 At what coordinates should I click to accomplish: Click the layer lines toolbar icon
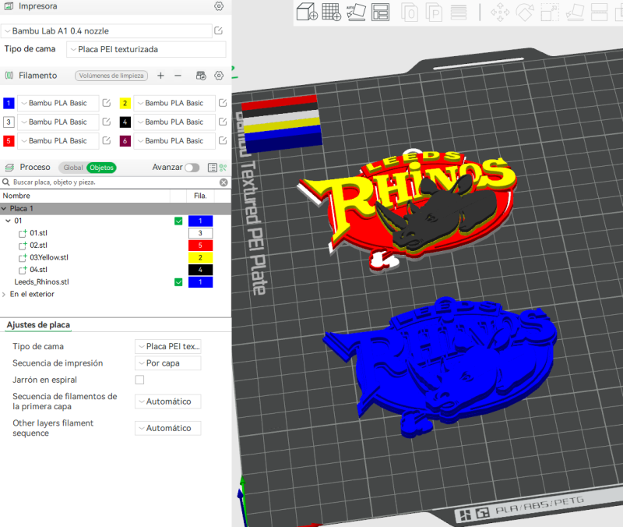[459, 12]
